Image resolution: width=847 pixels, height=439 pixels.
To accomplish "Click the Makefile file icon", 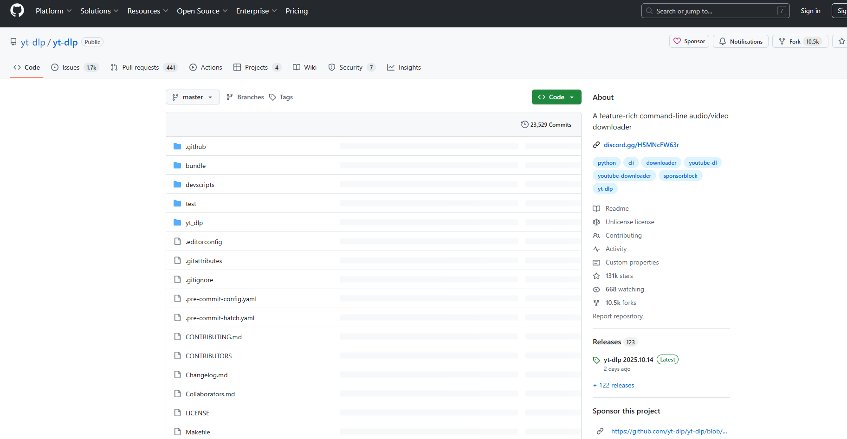I will pos(177,432).
